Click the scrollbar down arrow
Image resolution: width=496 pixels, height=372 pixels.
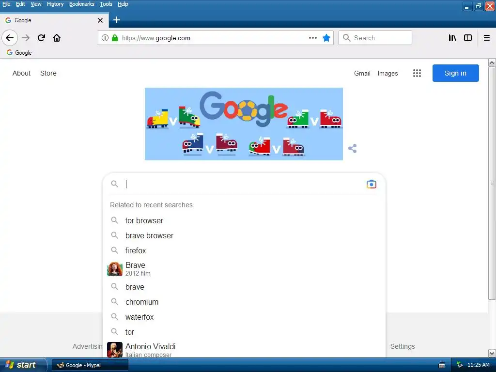click(x=492, y=353)
